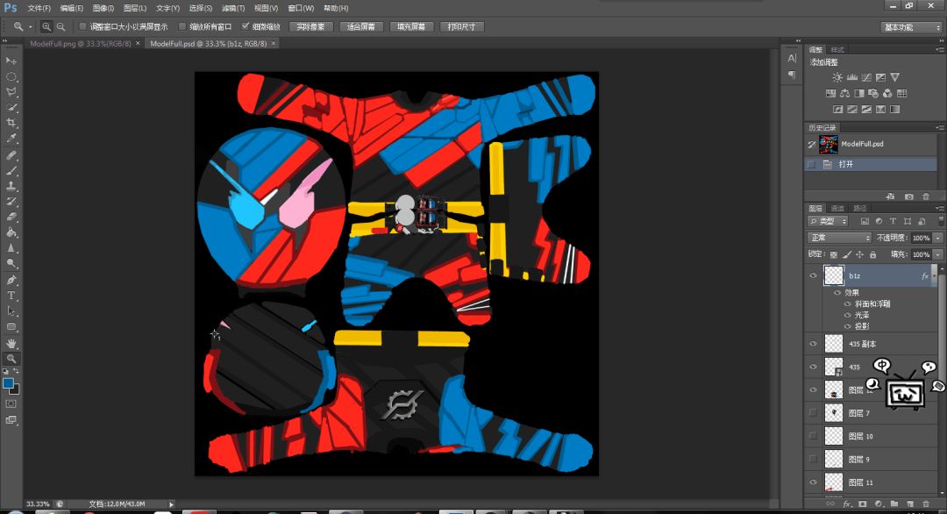
Task: Select the Paint Bucket tool
Action: click(x=11, y=232)
